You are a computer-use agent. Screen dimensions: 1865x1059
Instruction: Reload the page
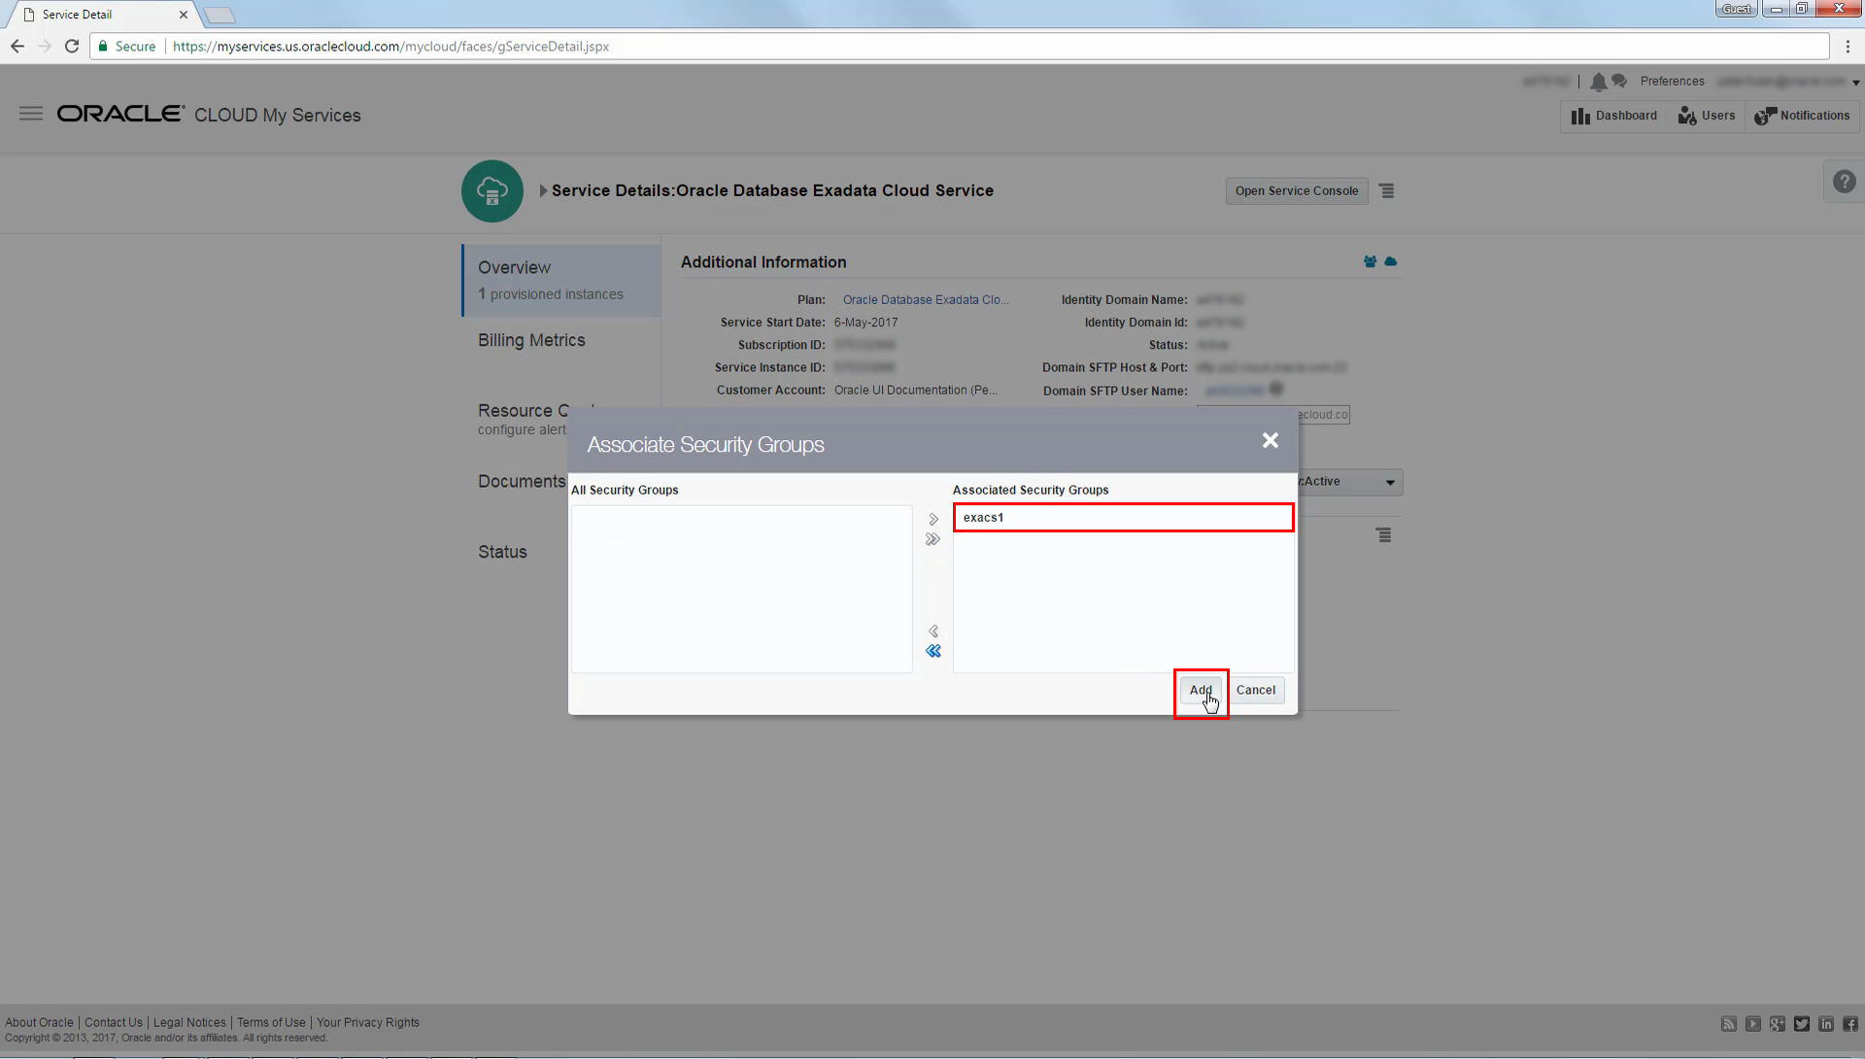(72, 47)
